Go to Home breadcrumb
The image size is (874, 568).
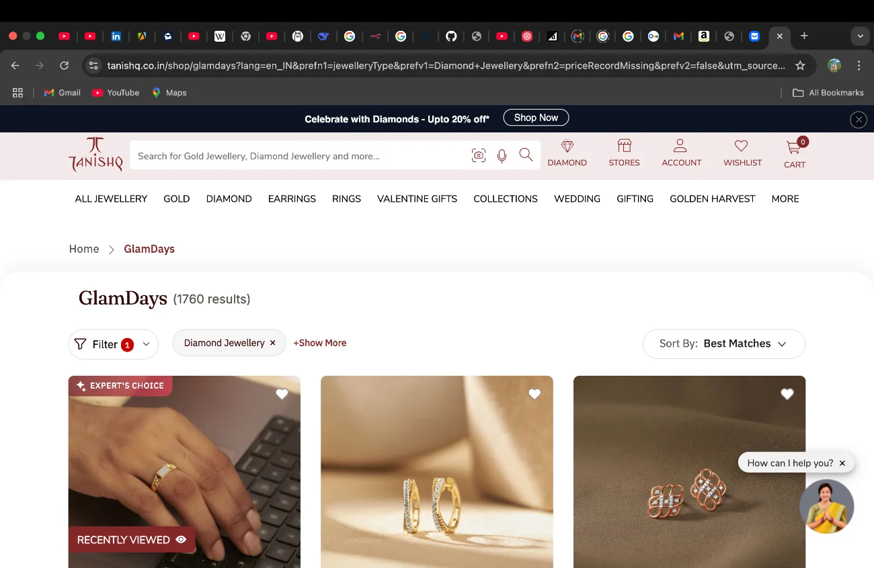click(x=84, y=249)
